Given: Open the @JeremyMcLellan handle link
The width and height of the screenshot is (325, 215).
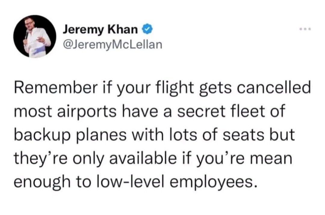Looking at the screenshot, I should tap(112, 45).
